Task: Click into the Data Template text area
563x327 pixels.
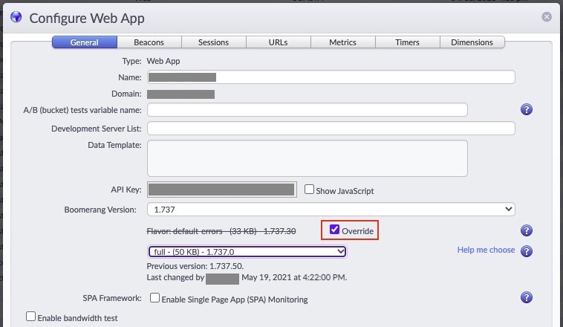Action: 307,158
